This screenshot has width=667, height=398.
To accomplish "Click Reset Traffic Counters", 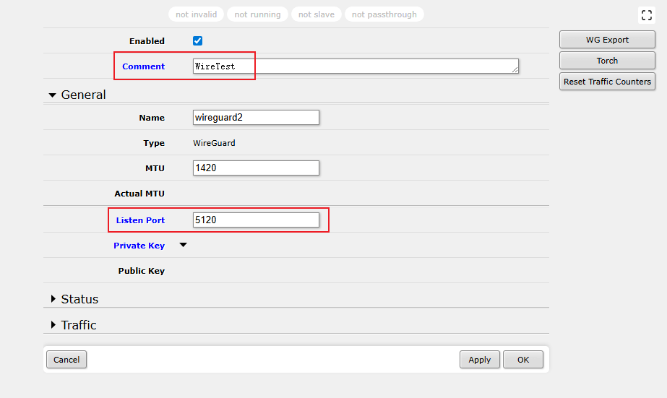I will click(607, 82).
